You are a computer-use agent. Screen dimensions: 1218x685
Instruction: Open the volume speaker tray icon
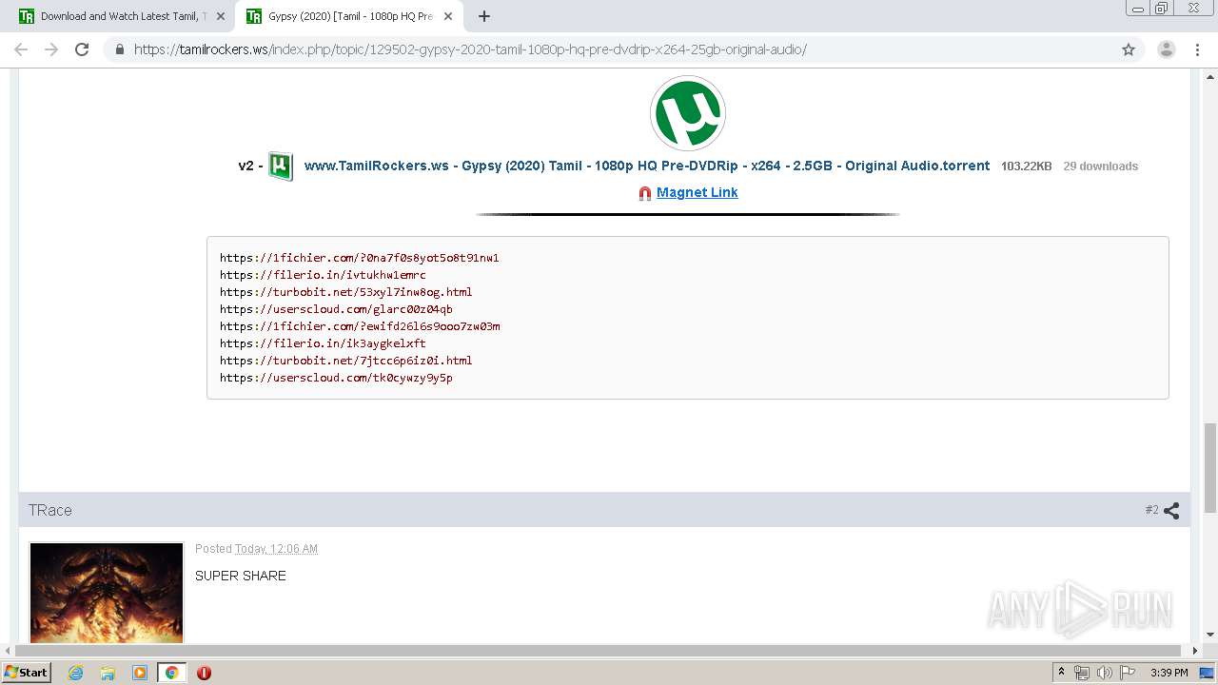(x=1104, y=673)
